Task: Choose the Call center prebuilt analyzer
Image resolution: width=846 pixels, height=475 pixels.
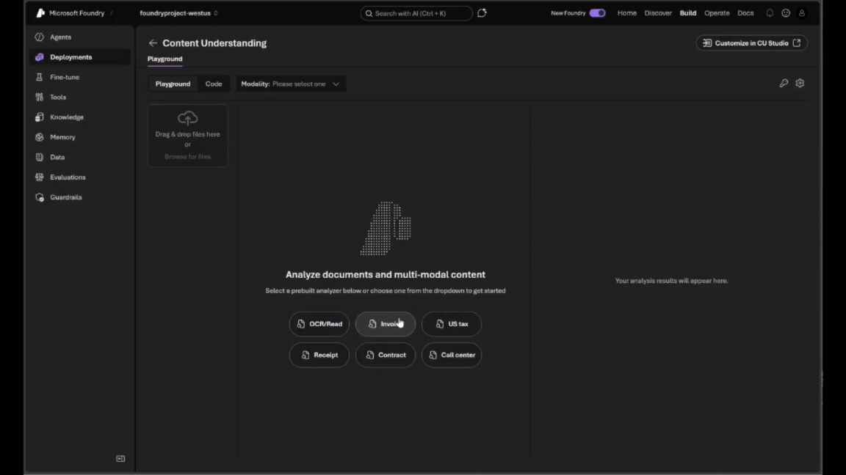Action: pyautogui.click(x=452, y=356)
